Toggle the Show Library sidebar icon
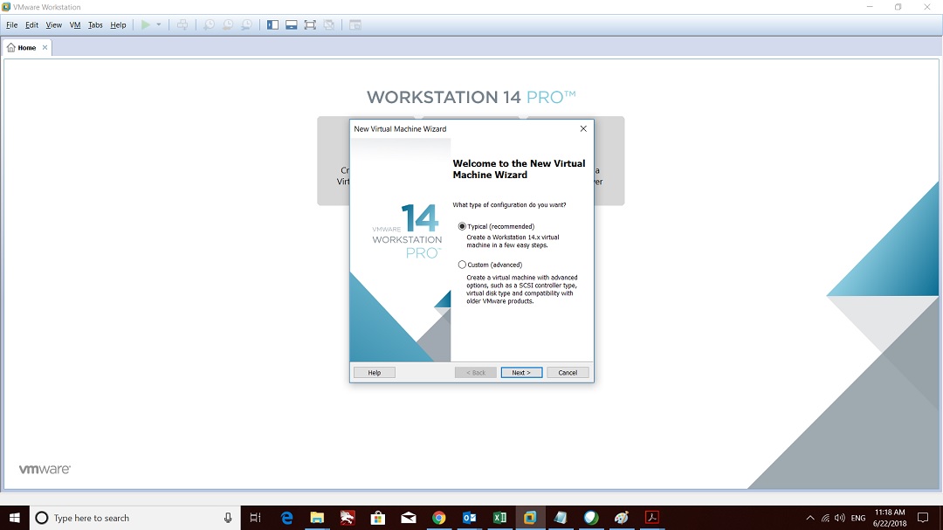The height and width of the screenshot is (530, 943). 273,24
